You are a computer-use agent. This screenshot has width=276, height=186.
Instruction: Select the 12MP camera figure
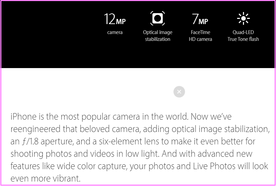[x=115, y=19]
